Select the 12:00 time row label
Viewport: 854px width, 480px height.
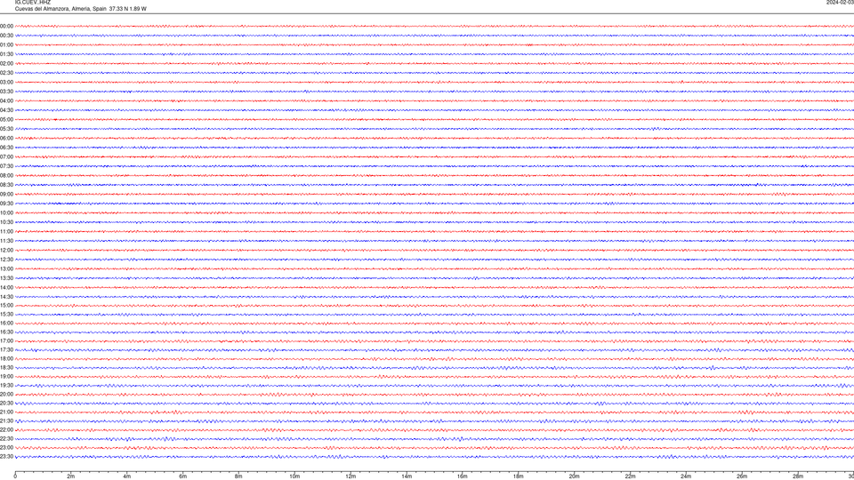pos(6,251)
